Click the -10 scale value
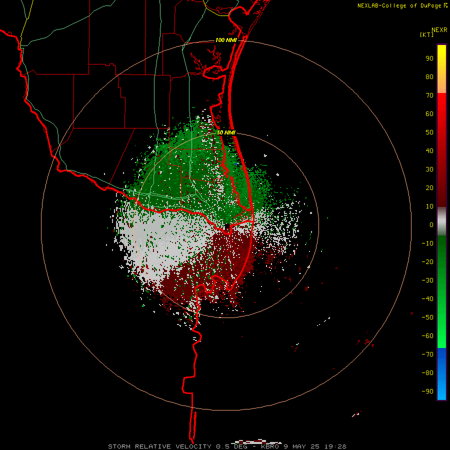Screen dimensions: 450x450 point(427,243)
